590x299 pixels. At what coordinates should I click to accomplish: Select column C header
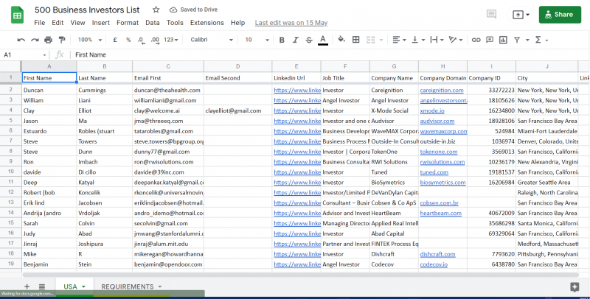[x=168, y=66]
